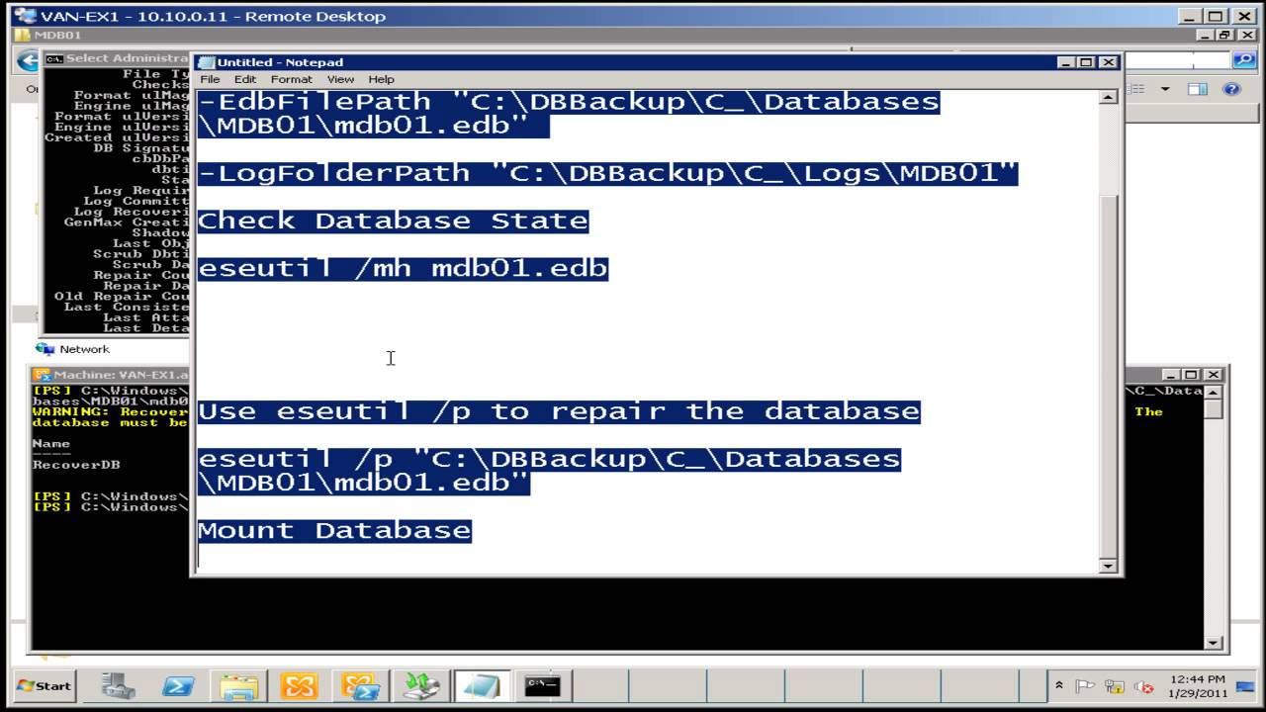Maximize the Exchange Management Shell window

click(x=1192, y=375)
